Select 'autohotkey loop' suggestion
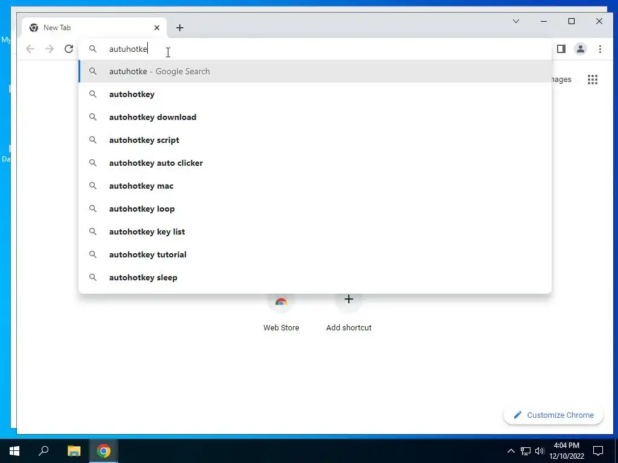 315,209
